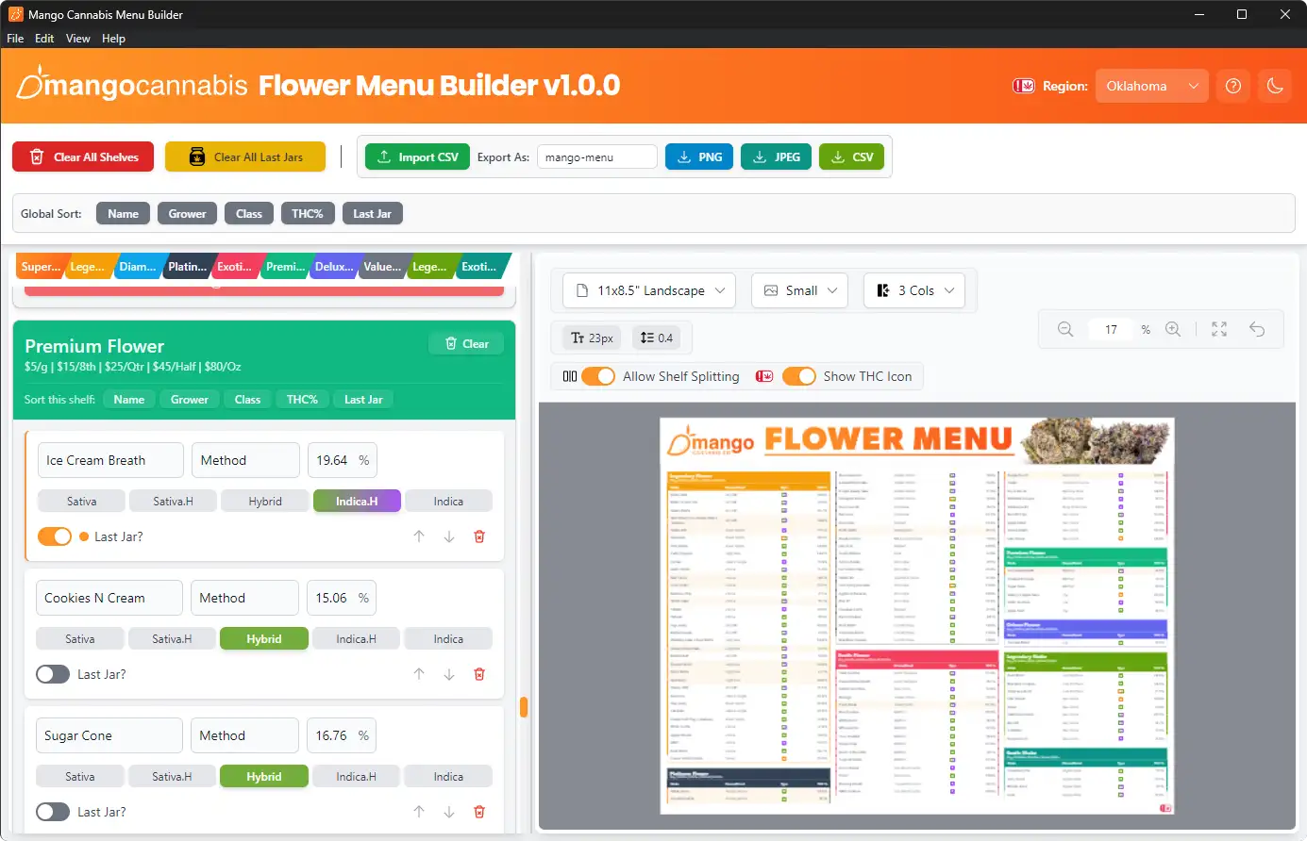This screenshot has width=1307, height=841.
Task: Open the Small image size dropdown
Action: point(800,290)
